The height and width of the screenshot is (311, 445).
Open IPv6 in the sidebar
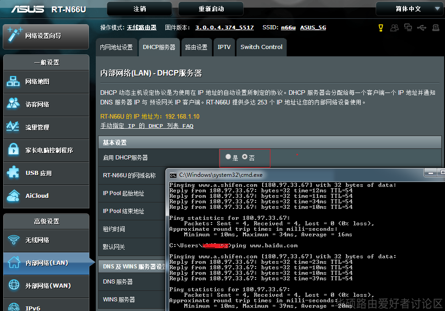pyautogui.click(x=46, y=306)
